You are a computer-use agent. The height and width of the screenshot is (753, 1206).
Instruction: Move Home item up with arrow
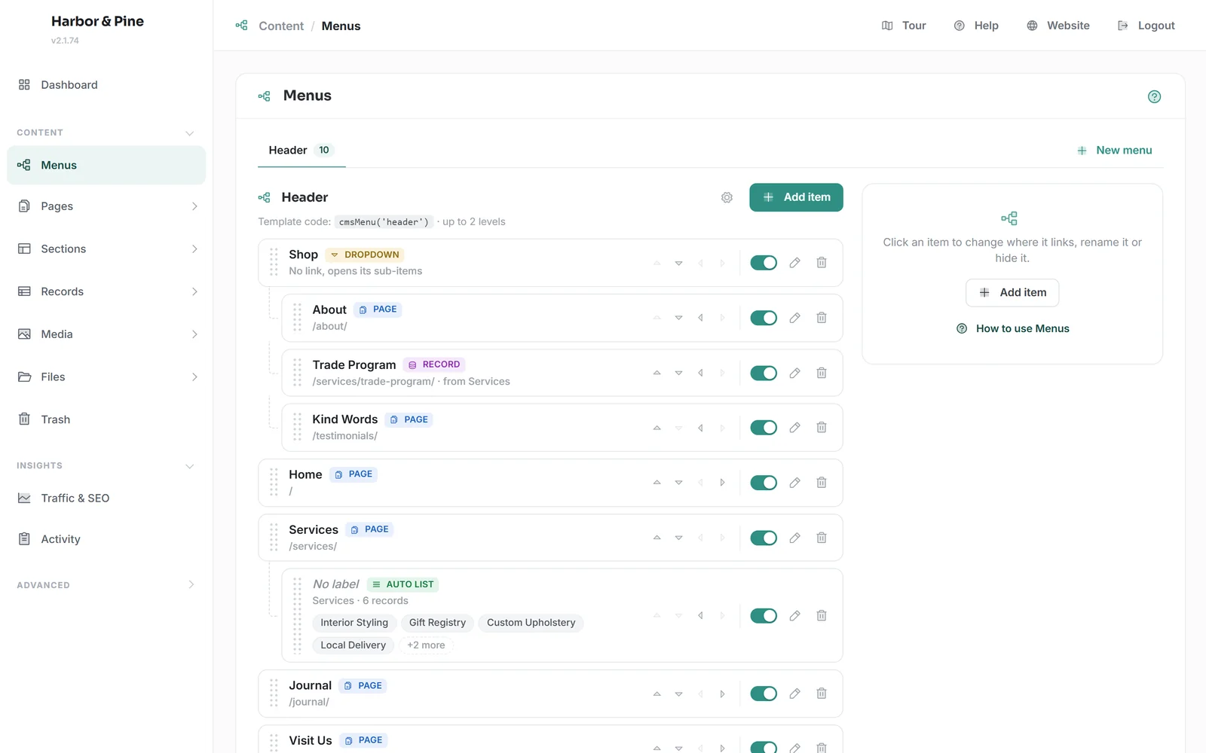pos(657,483)
